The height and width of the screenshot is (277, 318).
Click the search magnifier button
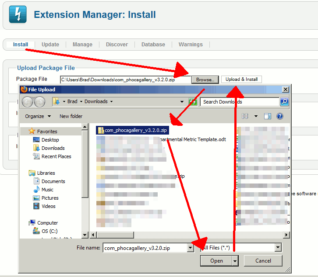pyautogui.click(x=284, y=101)
